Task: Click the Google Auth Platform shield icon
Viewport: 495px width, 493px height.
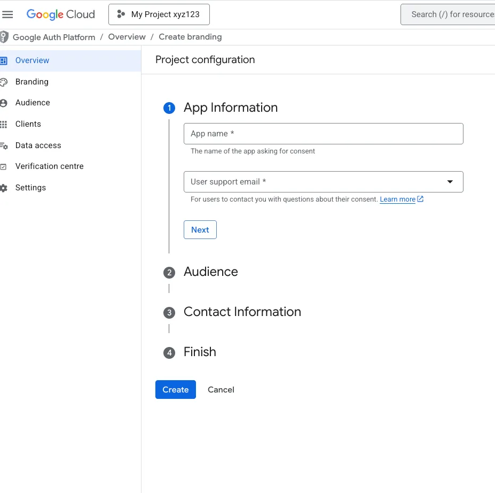Action: (4, 37)
